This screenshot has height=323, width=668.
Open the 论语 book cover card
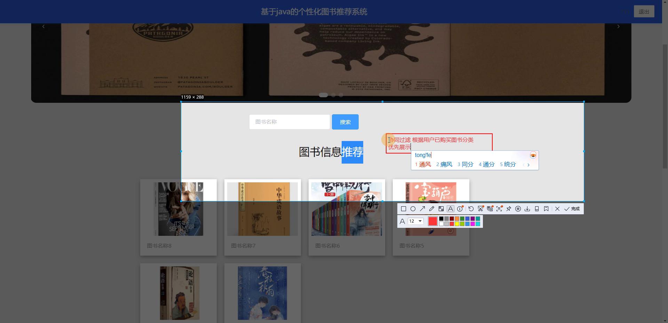178,293
